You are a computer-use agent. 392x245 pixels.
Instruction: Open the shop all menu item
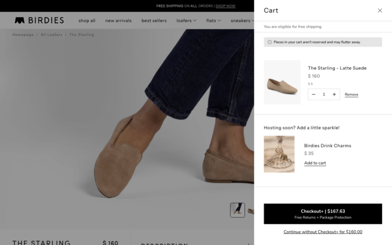coord(87,21)
